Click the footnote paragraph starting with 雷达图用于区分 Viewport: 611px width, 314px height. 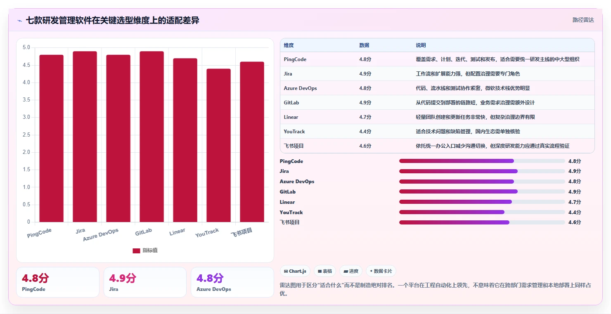pos(438,289)
